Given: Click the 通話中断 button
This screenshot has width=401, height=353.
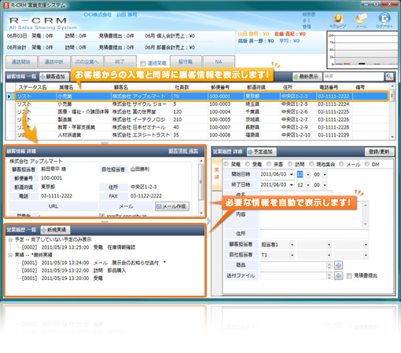Looking at the screenshot, I should (x=53, y=62).
